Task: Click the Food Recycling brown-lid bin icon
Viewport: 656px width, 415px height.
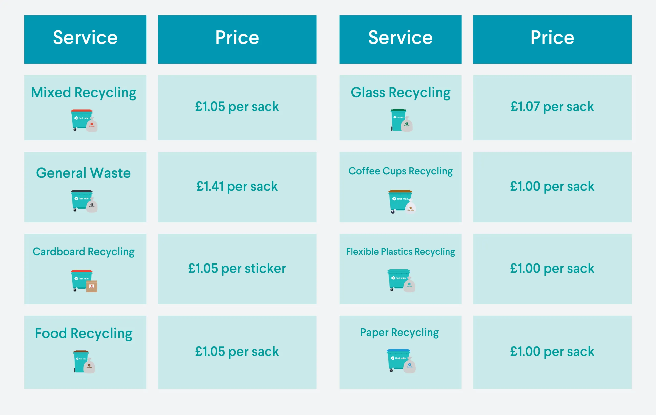Action: (84, 362)
